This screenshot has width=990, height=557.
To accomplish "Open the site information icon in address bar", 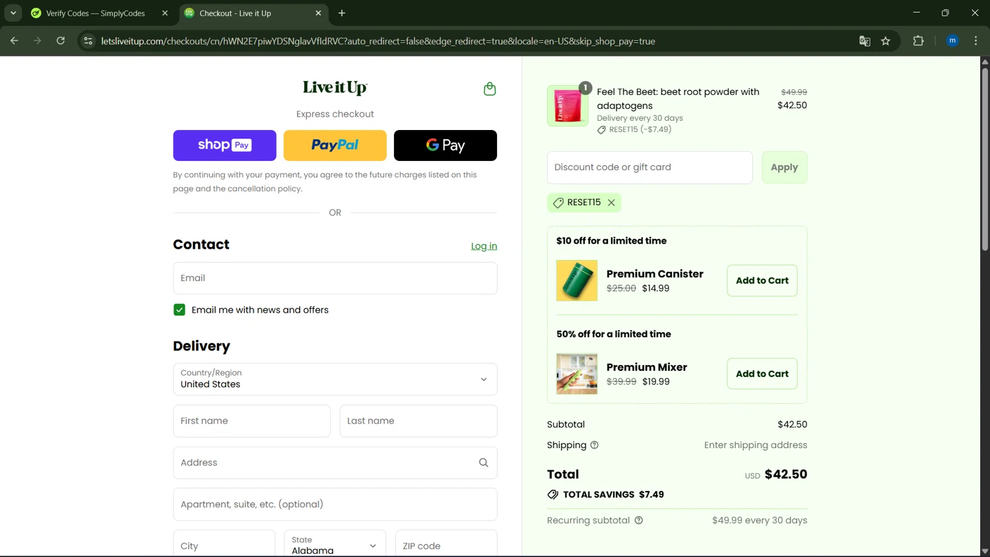I will pos(88,41).
